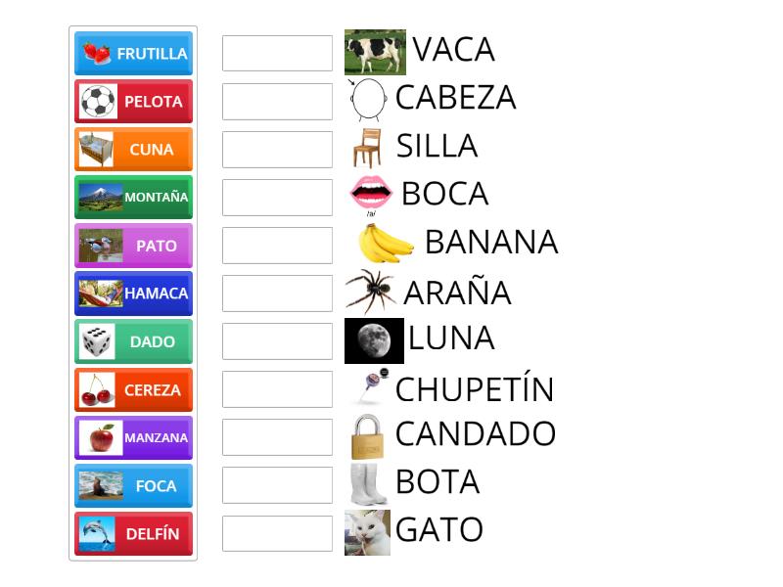Click the chair image beside SILLA
The height and width of the screenshot is (587, 783).
coord(366,146)
